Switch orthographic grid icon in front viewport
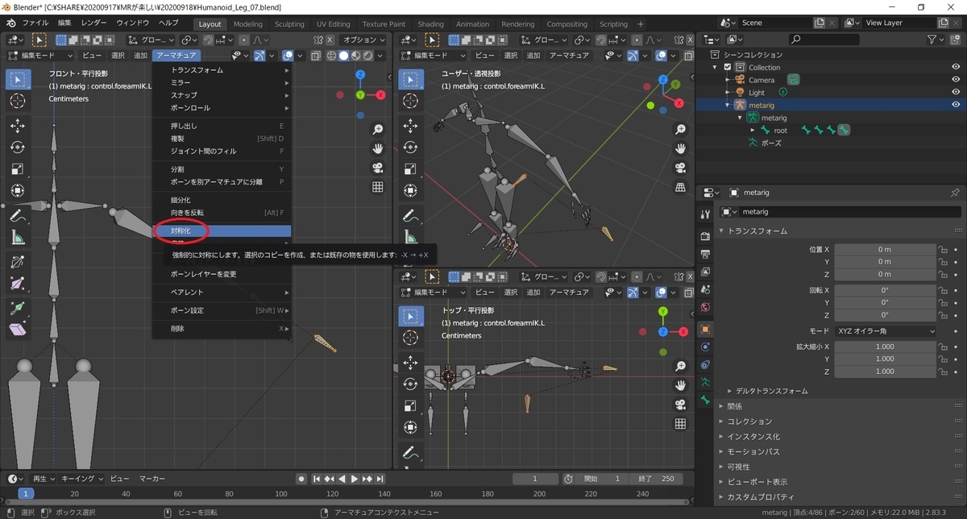 [377, 187]
